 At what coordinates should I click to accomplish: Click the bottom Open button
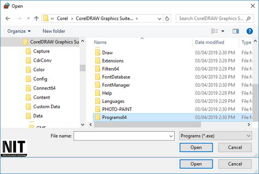click(196, 164)
